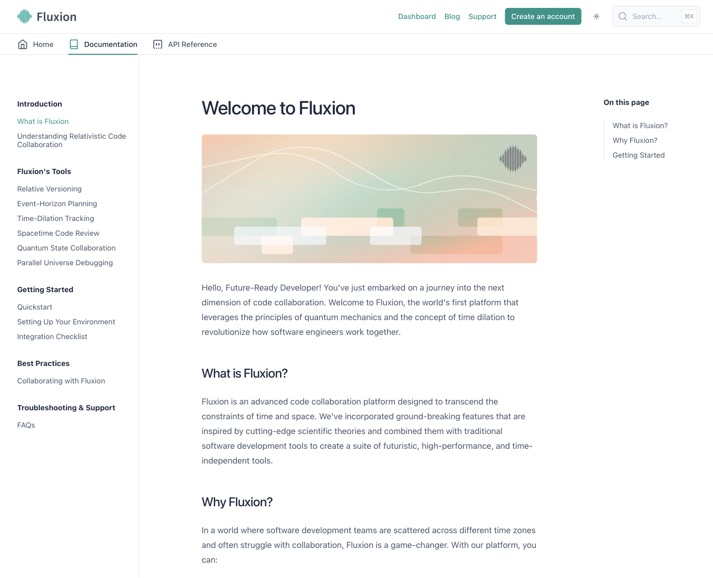Open the Integration Checklist page

(52, 336)
